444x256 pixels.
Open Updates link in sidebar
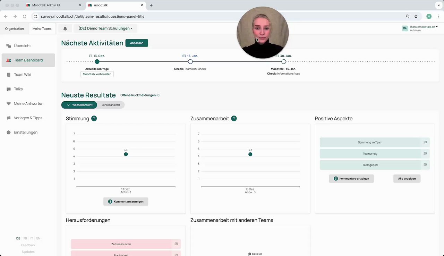28,251
